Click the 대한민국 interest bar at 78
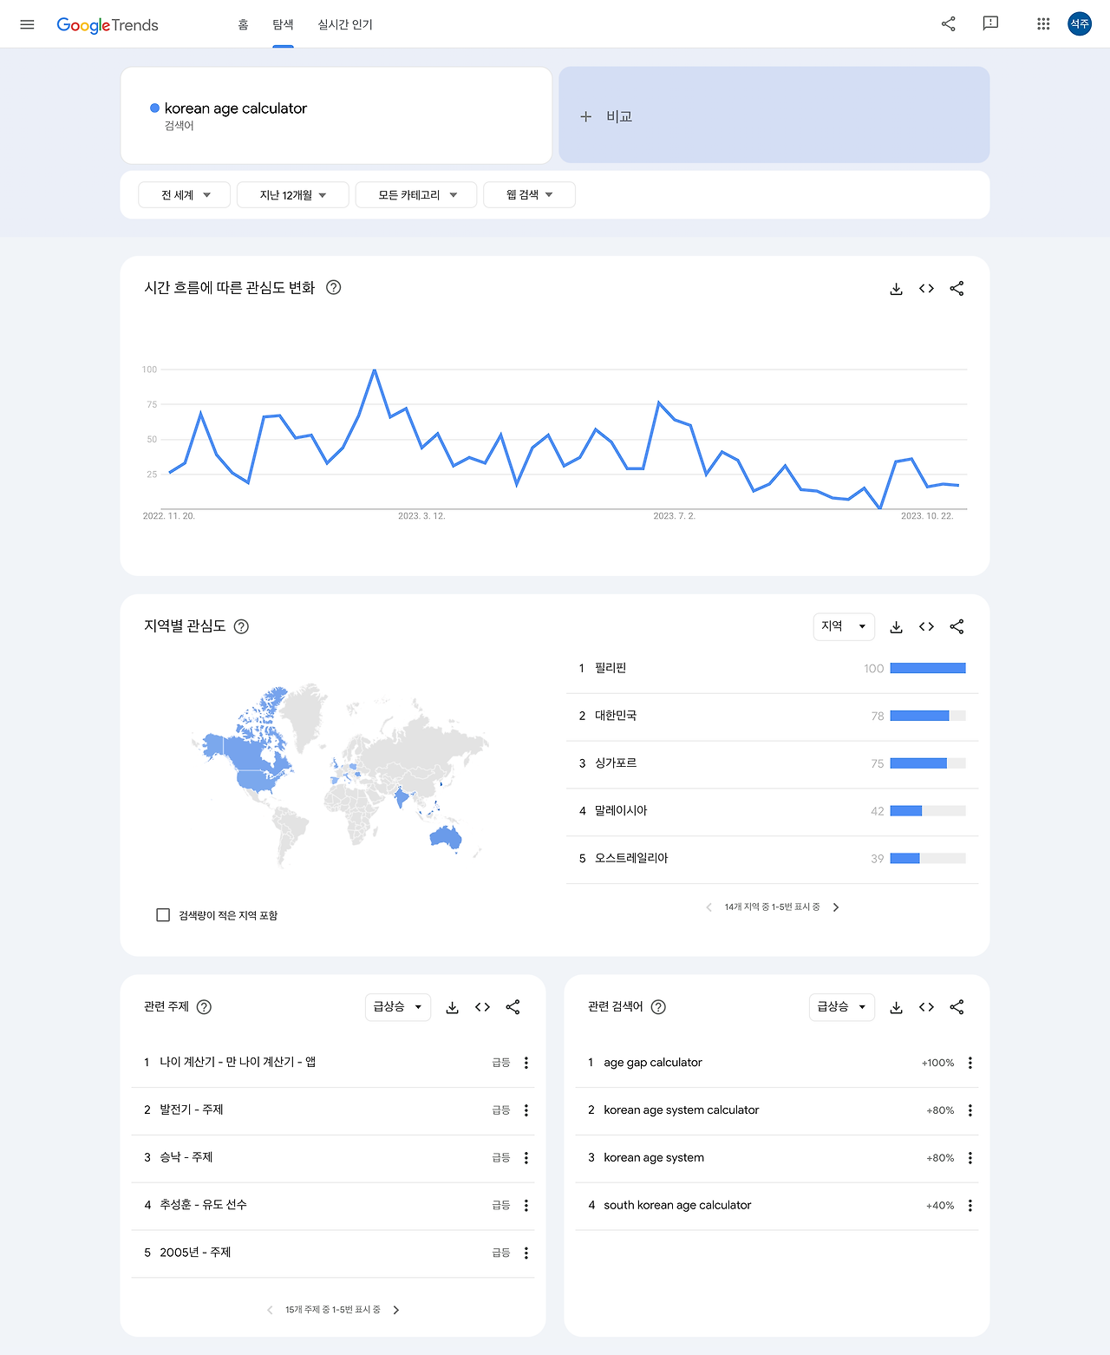Image resolution: width=1110 pixels, height=1355 pixels. tap(920, 716)
